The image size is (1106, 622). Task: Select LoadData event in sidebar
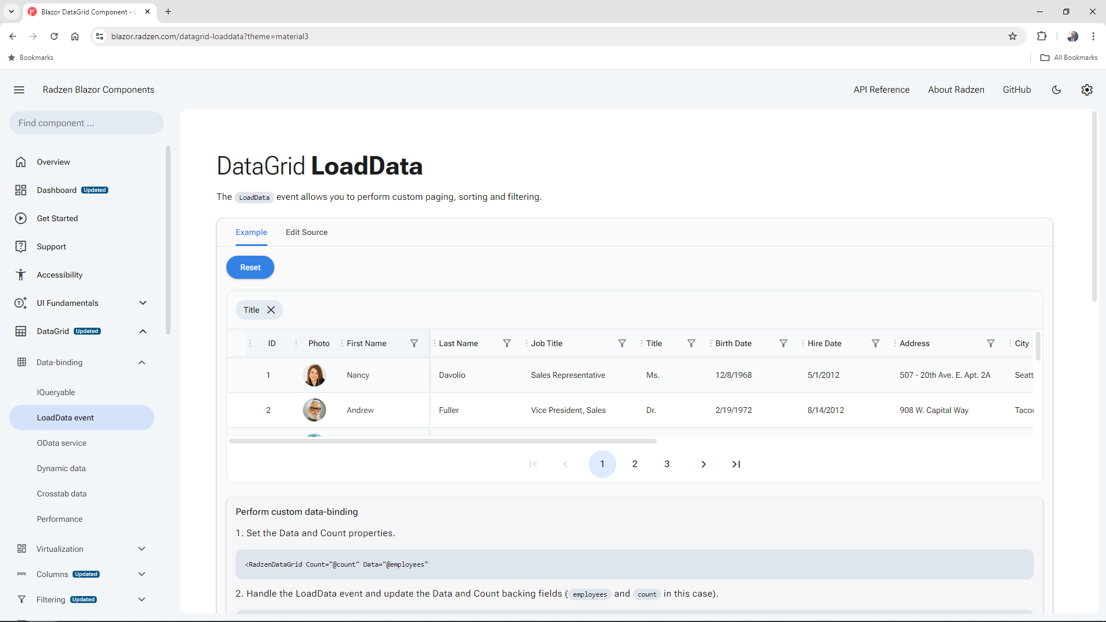coord(82,418)
